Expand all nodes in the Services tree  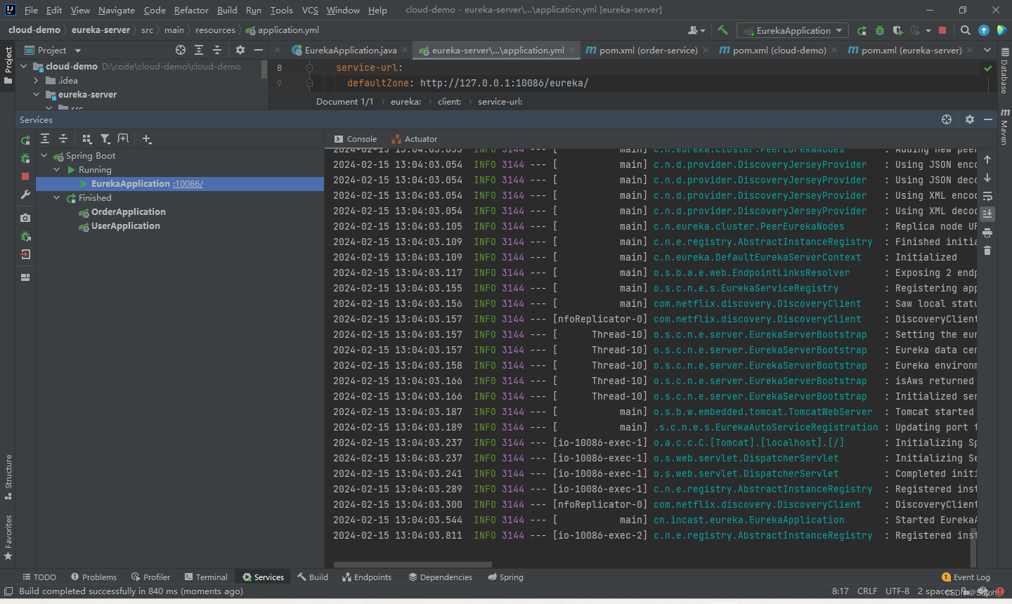(x=45, y=139)
